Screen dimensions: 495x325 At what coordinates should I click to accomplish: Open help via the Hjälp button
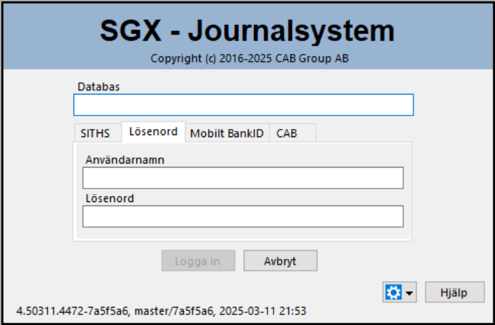click(454, 292)
